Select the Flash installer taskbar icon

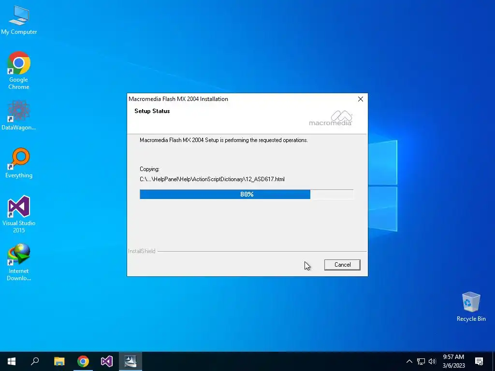[131, 361]
